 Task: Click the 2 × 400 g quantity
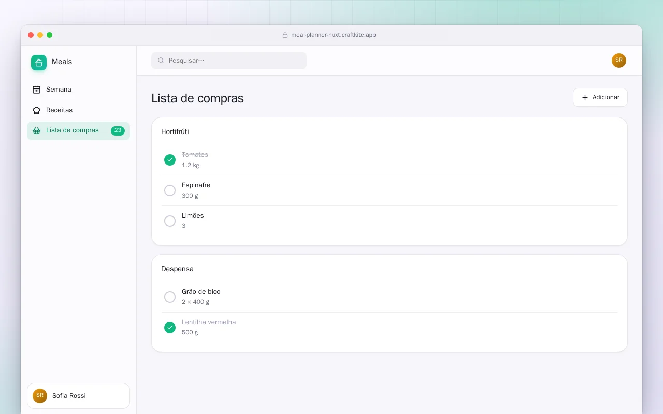196,302
